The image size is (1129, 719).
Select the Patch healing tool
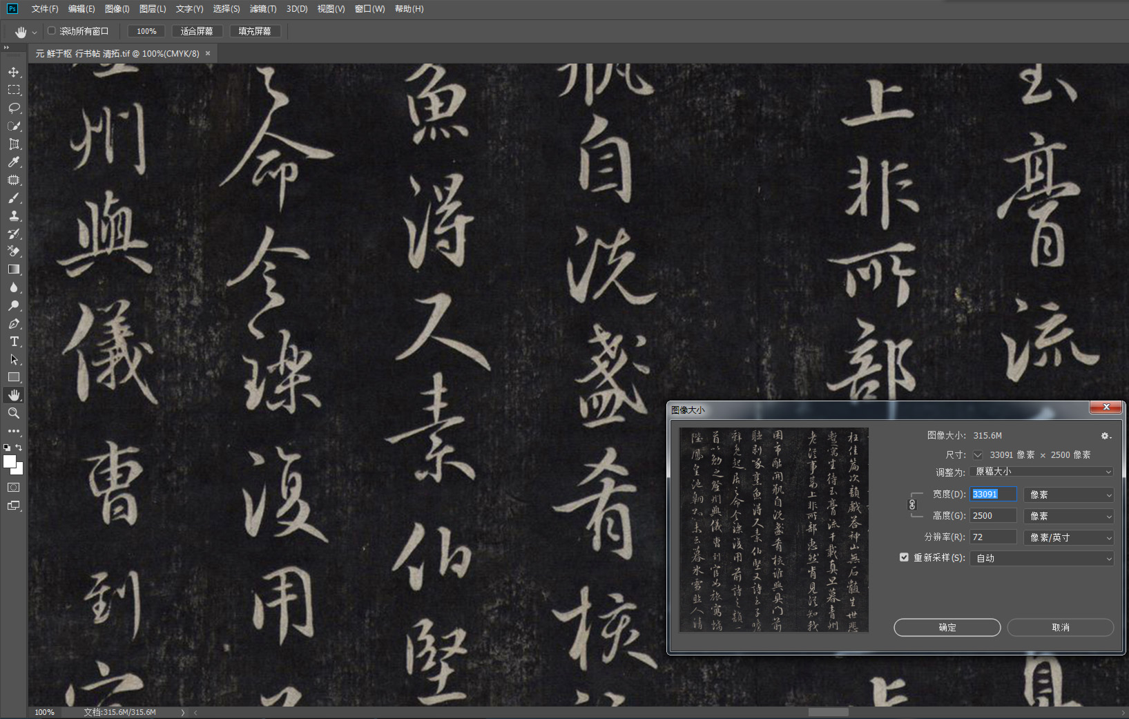[x=14, y=180]
